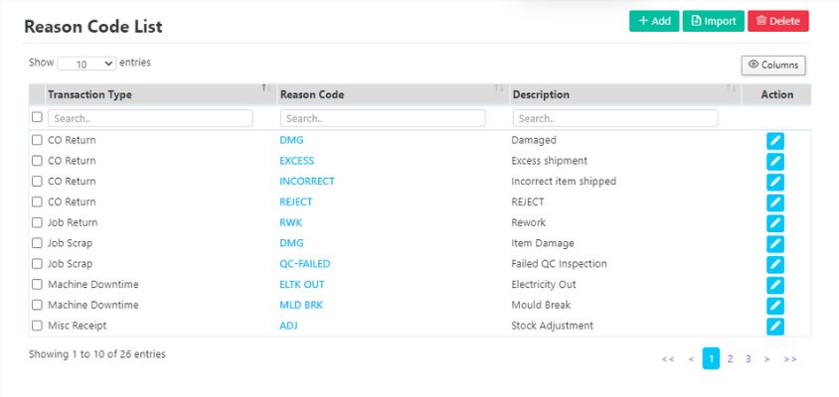Image resolution: width=839 pixels, height=397 pixels.
Task: Check the Misc Receipt ADJ checkbox
Action: [37, 326]
